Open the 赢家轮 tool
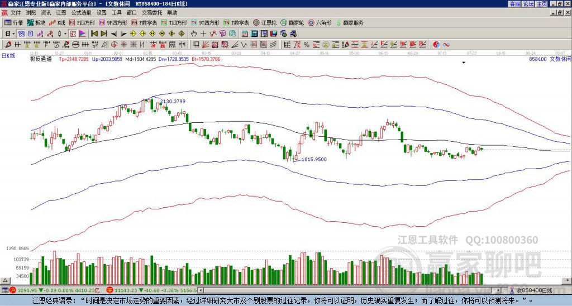The width and height of the screenshot is (572, 306). (292, 22)
